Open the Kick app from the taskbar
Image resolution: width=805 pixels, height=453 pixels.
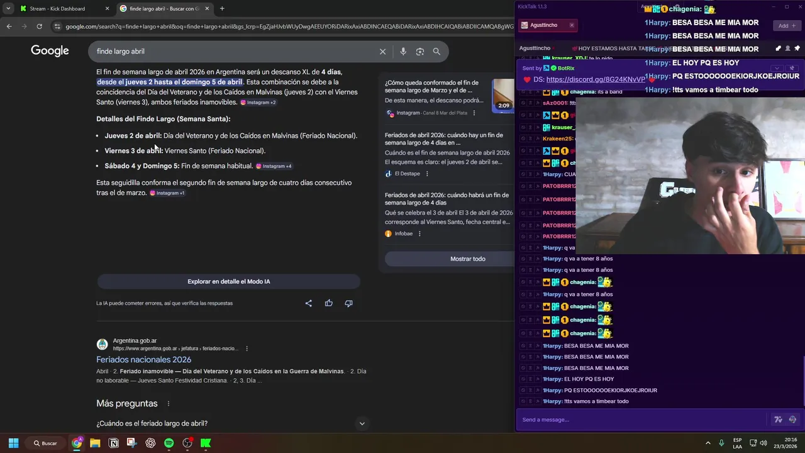point(206,443)
